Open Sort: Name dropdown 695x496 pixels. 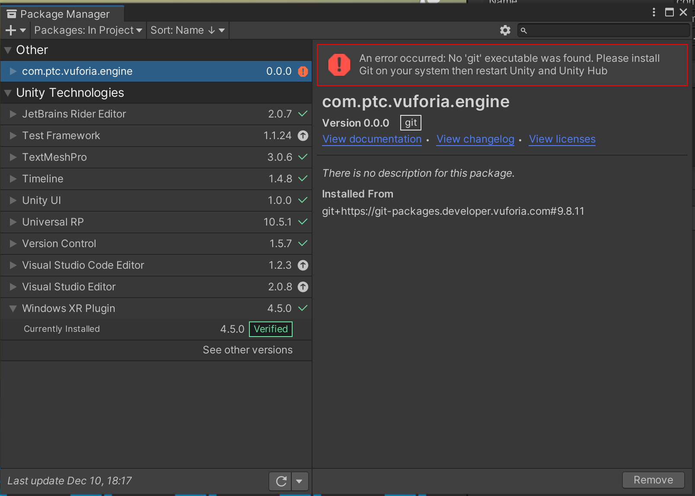tap(188, 30)
